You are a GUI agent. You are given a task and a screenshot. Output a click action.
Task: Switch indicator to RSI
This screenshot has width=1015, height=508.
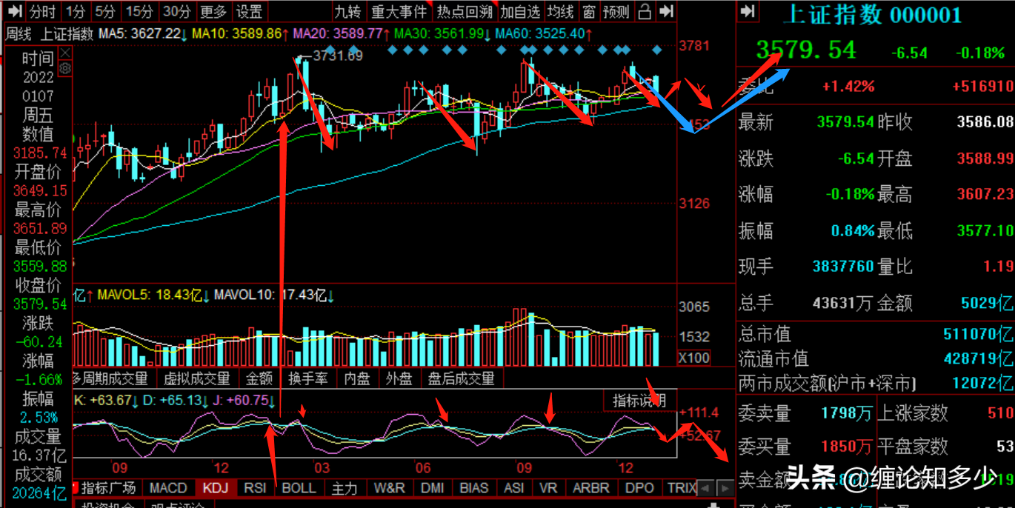pyautogui.click(x=256, y=488)
